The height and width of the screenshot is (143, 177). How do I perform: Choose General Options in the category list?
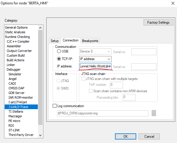pyautogui.click(x=16, y=27)
